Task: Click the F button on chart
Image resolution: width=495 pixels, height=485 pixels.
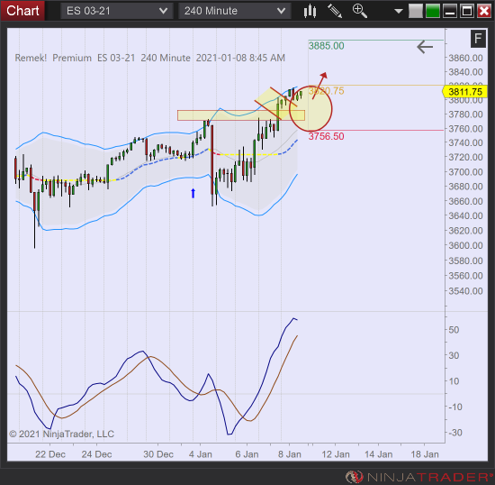Action: (478, 39)
